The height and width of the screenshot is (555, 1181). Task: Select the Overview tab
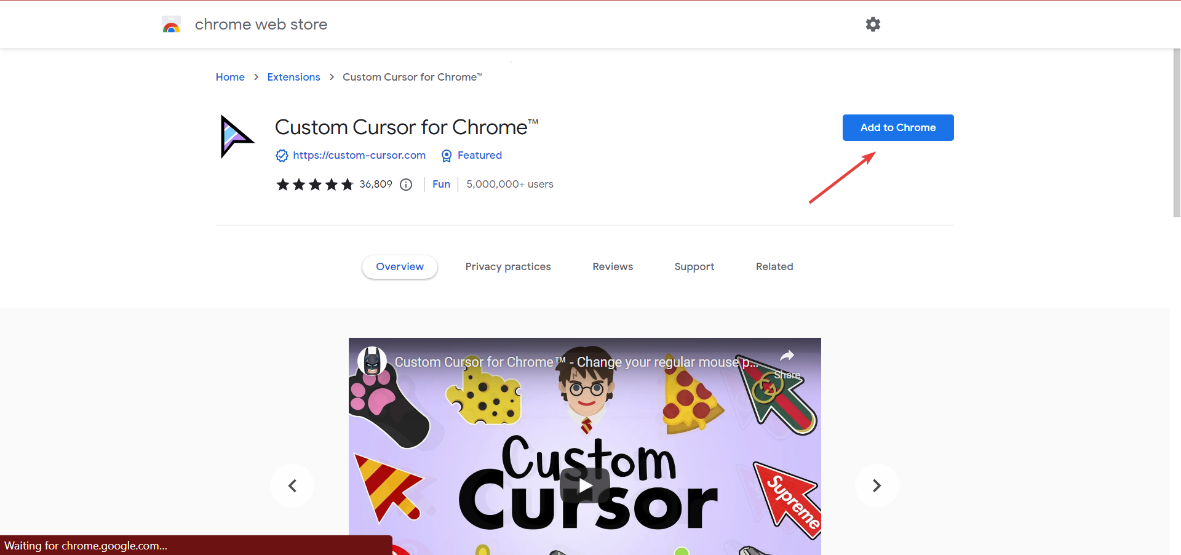(400, 266)
